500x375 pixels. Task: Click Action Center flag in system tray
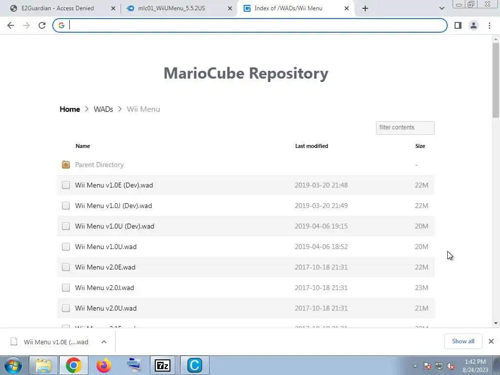coord(427,366)
